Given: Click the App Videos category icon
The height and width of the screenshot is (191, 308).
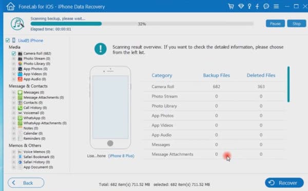Looking at the screenshot, I should click(20, 74).
